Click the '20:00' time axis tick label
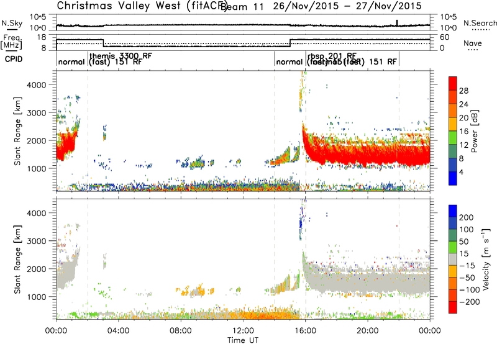This screenshot has width=497, height=344. pos(368,331)
